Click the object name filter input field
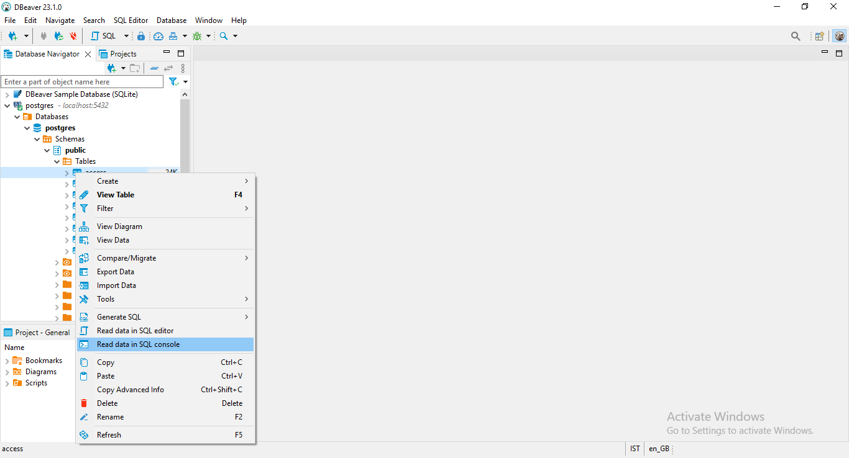 coord(81,81)
